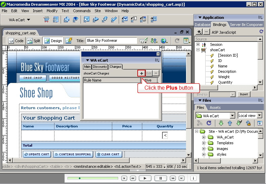This screenshot has height=184, width=266.
Task: Click the Pause button in playback controls
Action: pos(160,178)
